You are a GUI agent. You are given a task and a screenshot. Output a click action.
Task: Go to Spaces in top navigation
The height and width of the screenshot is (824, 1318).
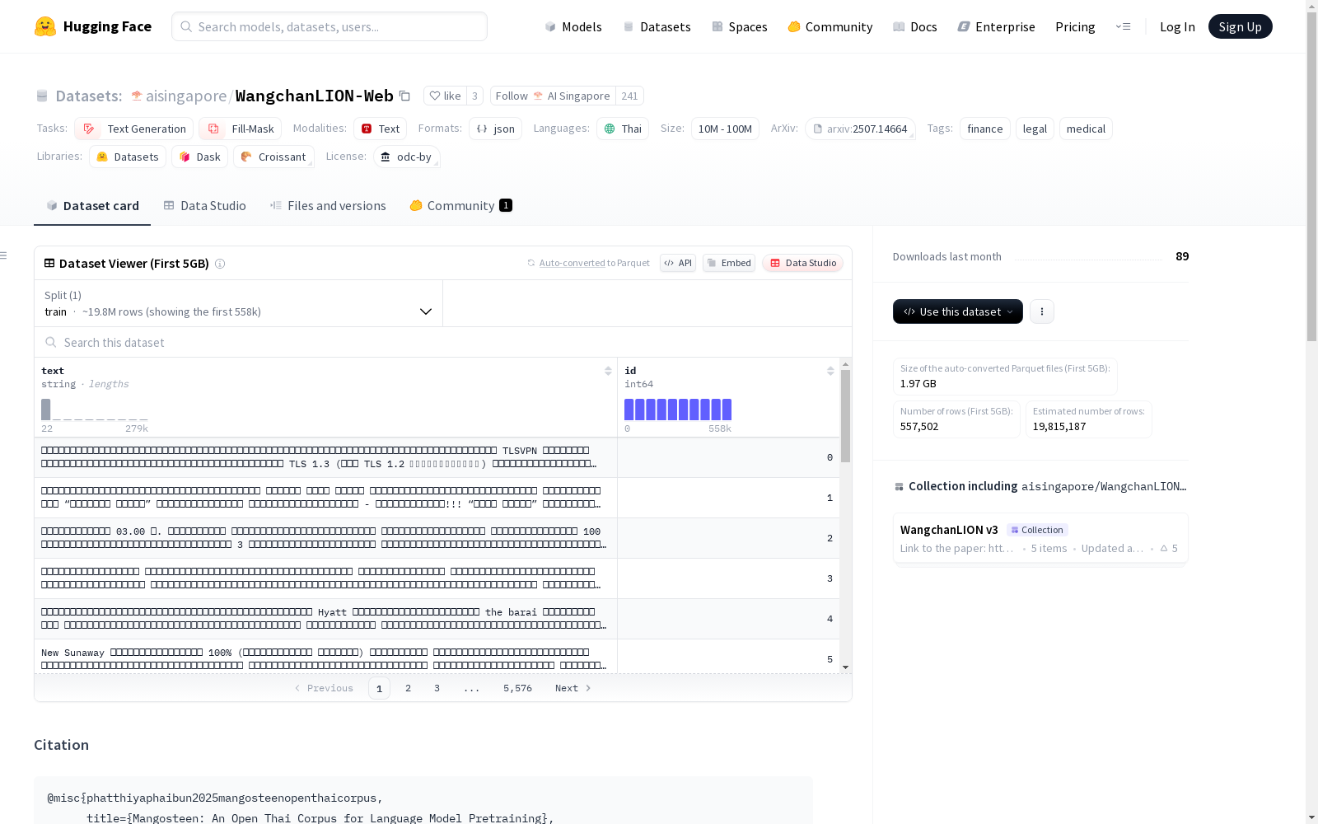pyautogui.click(x=740, y=26)
